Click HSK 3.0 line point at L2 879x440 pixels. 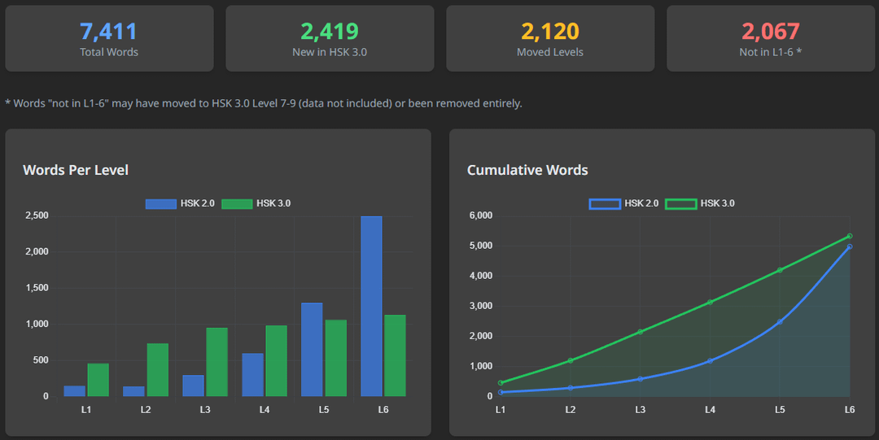point(571,360)
